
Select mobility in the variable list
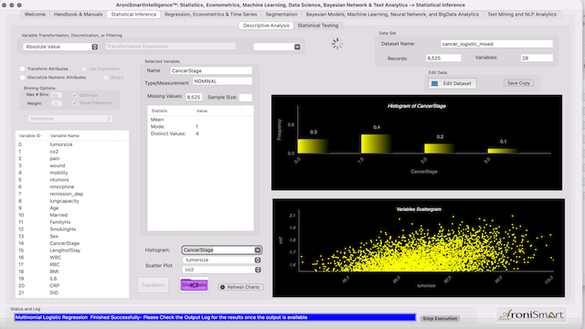(x=72, y=173)
